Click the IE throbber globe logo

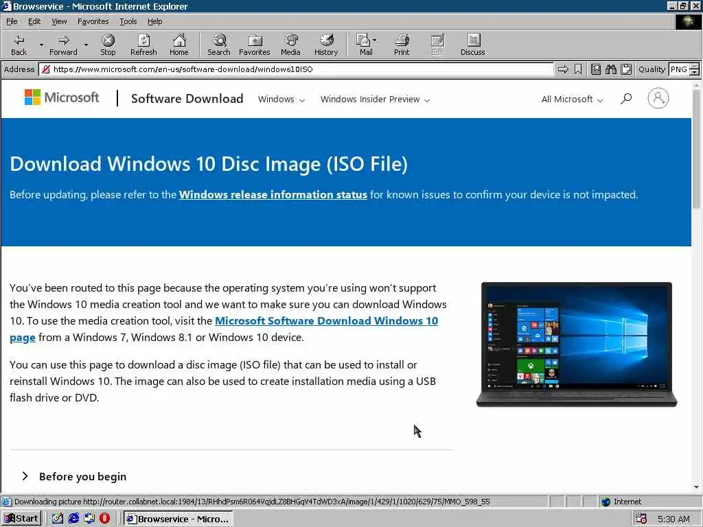(688, 21)
